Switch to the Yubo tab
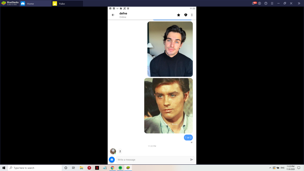The image size is (304, 171). click(x=67, y=3)
